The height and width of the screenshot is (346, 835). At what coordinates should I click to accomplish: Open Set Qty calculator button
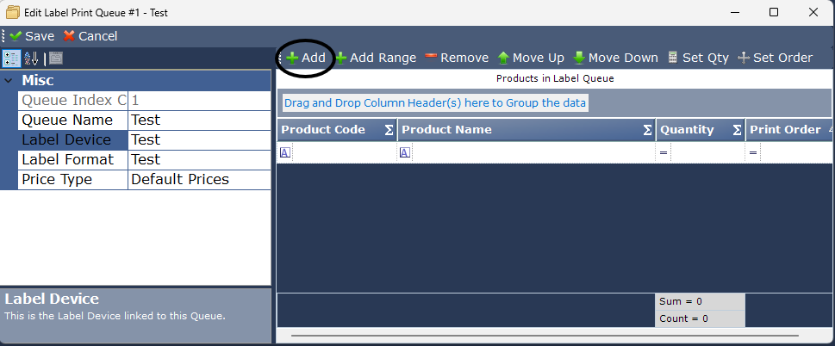click(x=698, y=58)
